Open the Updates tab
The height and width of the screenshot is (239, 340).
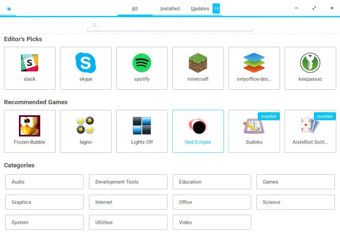(200, 9)
